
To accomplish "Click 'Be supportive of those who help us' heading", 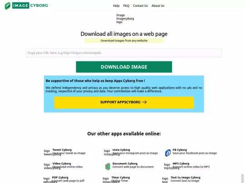I will coord(95,81).
